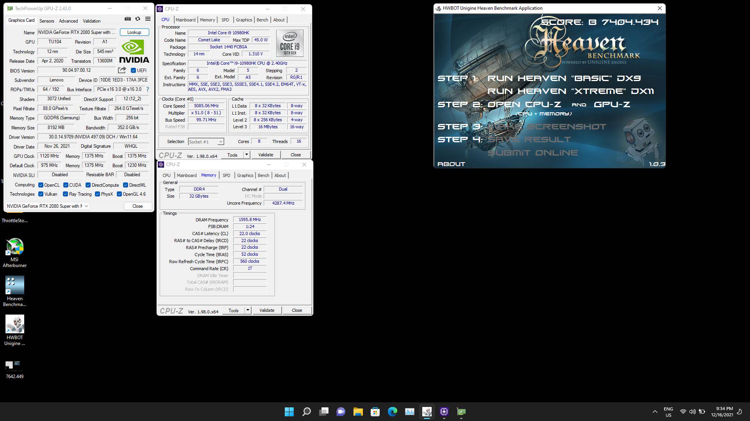Click the battery tray icon
This screenshot has width=750, height=421.
pos(702,412)
